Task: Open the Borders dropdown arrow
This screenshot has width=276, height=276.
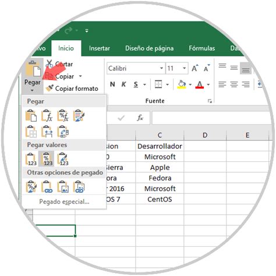Action: (167, 84)
